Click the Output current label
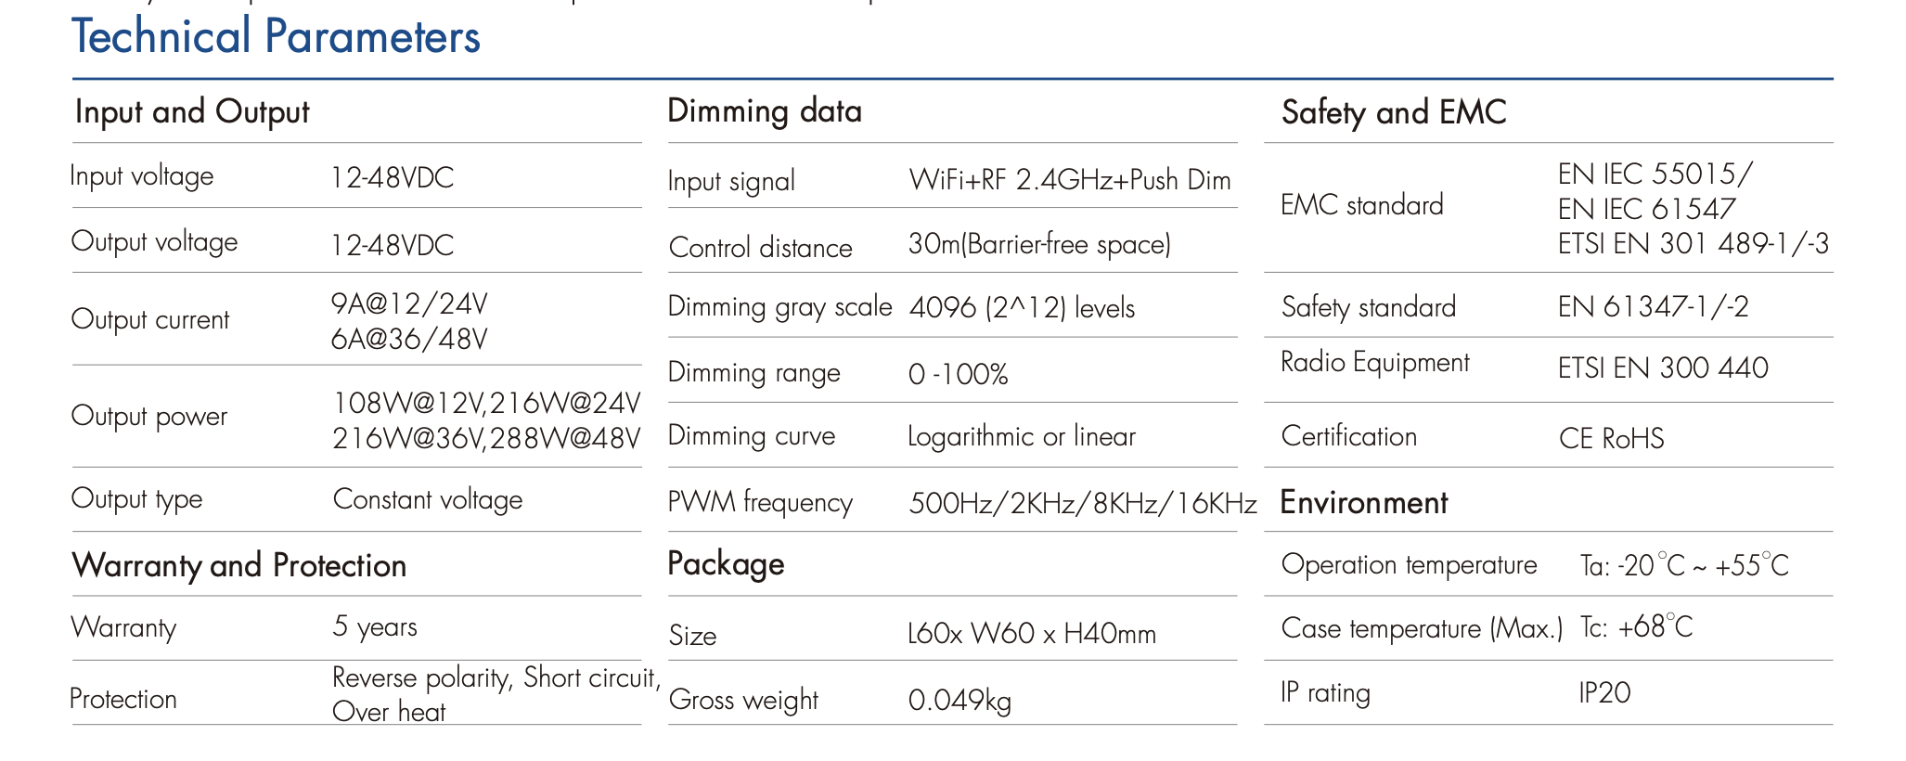Viewport: 1906px width, 761px height. pos(150,320)
